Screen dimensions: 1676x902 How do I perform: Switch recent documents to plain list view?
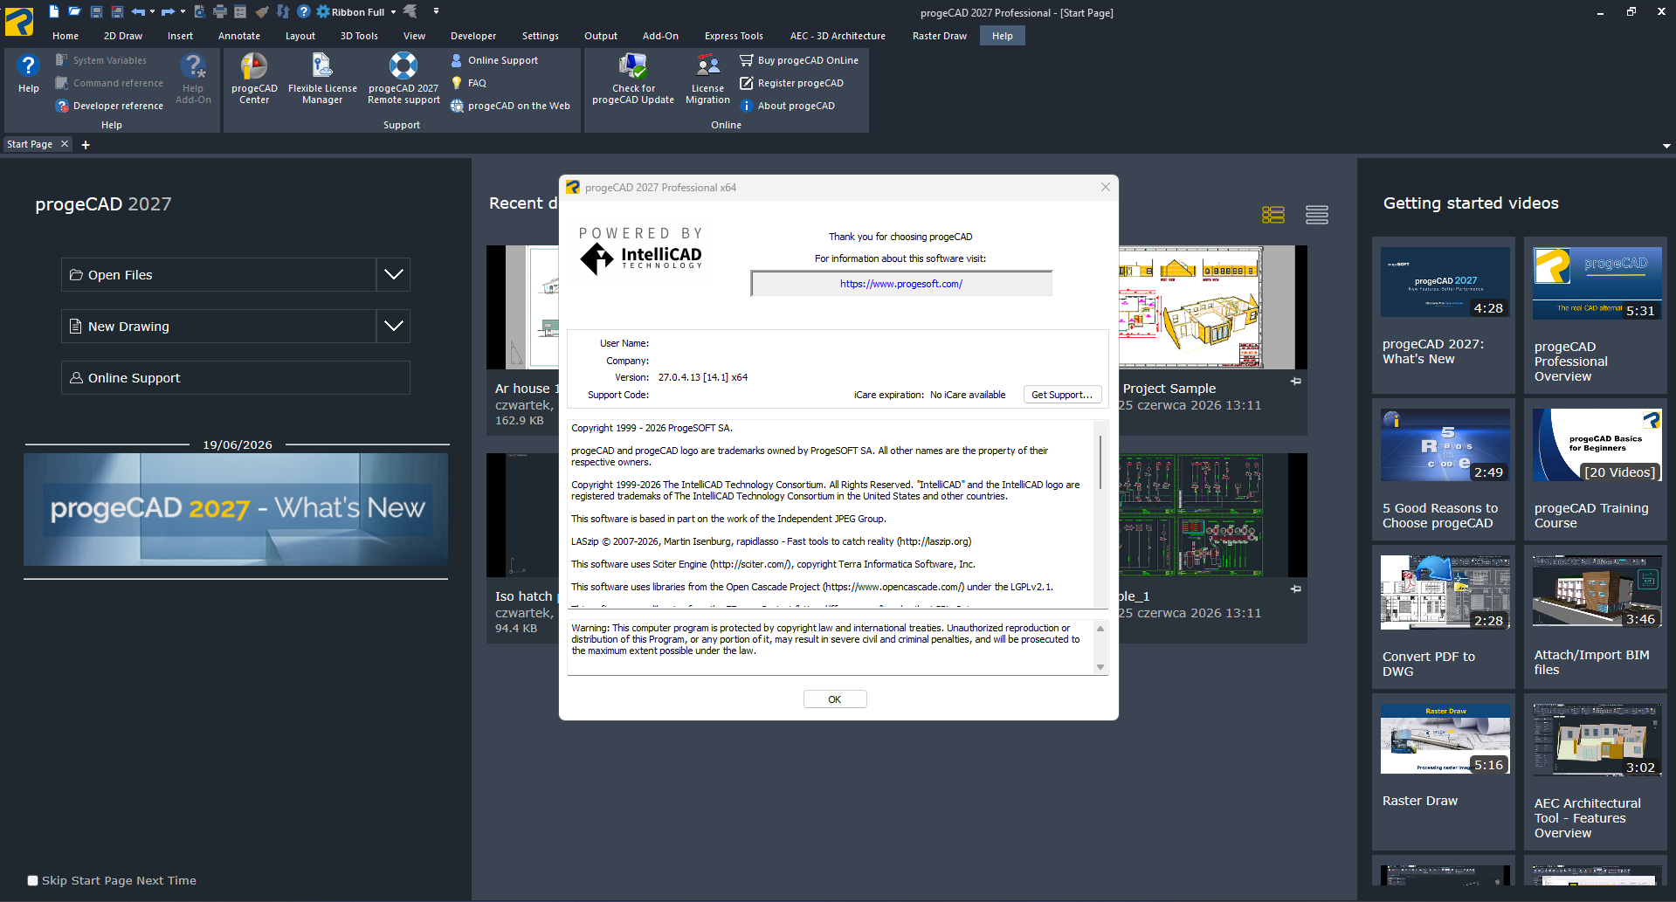click(x=1317, y=215)
